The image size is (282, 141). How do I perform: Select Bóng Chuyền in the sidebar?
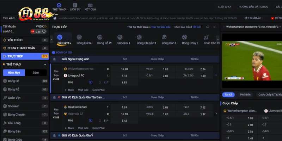(x=25, y=115)
